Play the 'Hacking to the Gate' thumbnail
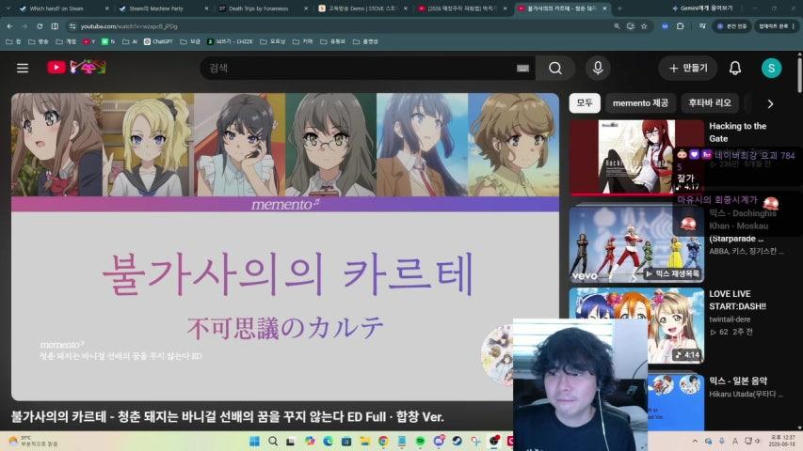803x451 pixels. pos(636,158)
